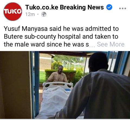Open the hospital bed photo
The width and height of the screenshot is (130, 120).
tap(65, 85)
